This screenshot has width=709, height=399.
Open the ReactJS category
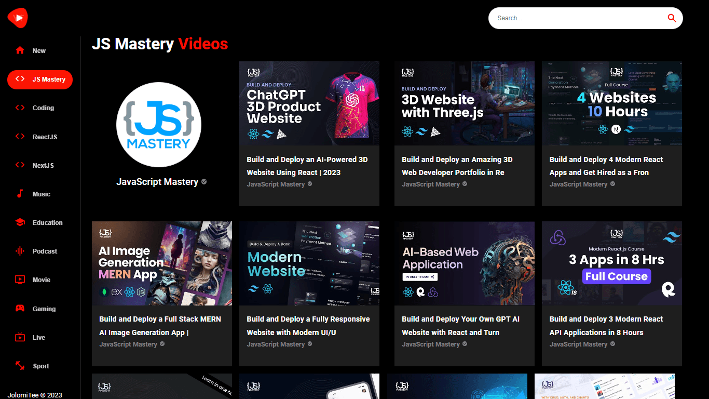pos(40,137)
